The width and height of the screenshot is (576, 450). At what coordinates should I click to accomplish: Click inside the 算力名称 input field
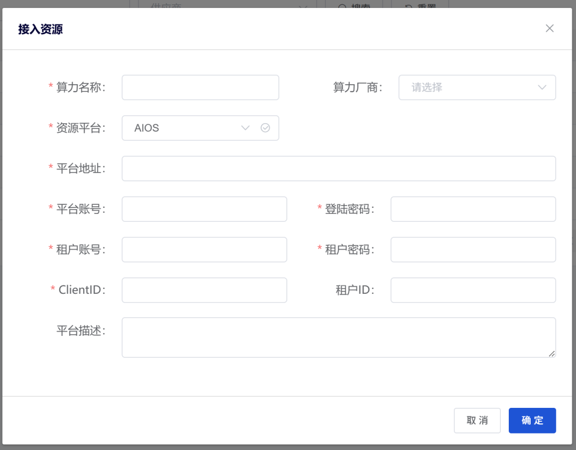click(x=200, y=87)
